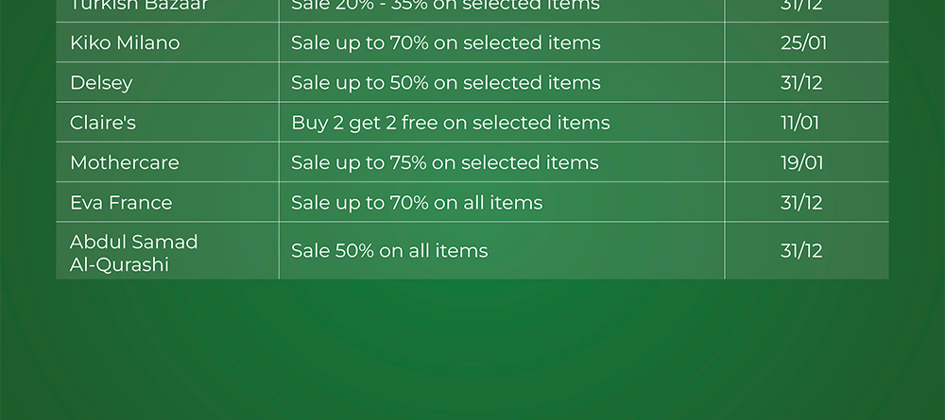Click the 25/01 end date
Screen dimensions: 945x420
click(803, 43)
